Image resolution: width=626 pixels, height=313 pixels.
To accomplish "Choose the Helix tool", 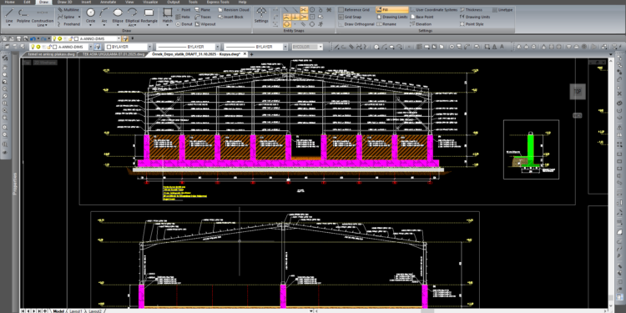I will [183, 17].
